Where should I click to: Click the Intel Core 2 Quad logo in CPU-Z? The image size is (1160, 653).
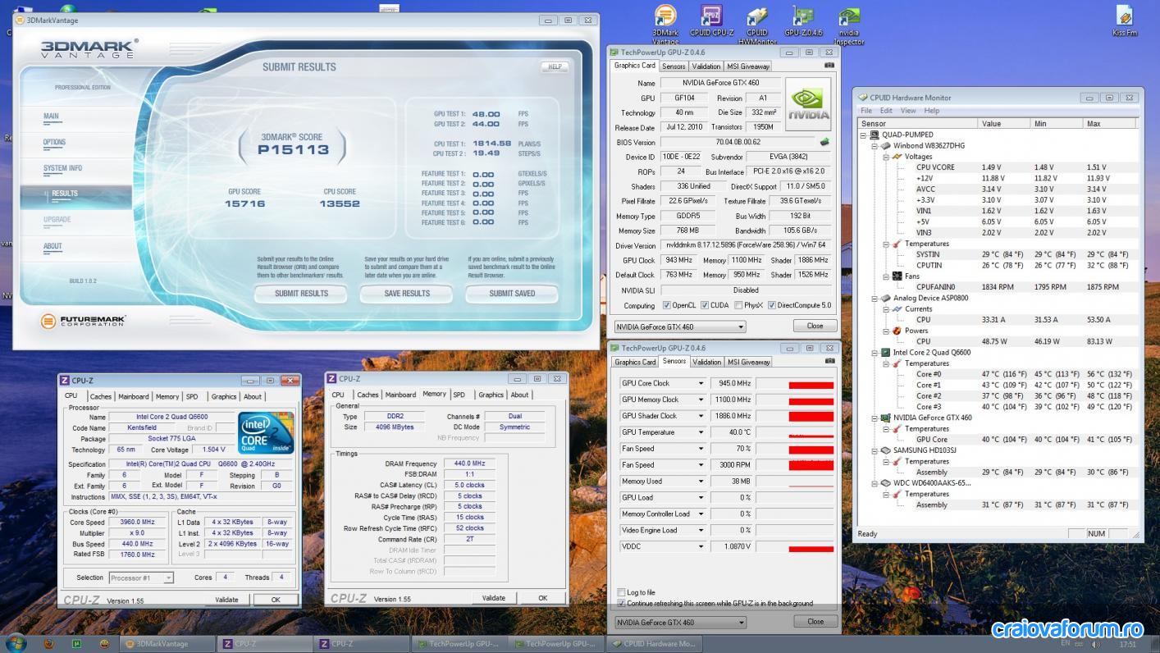point(266,434)
